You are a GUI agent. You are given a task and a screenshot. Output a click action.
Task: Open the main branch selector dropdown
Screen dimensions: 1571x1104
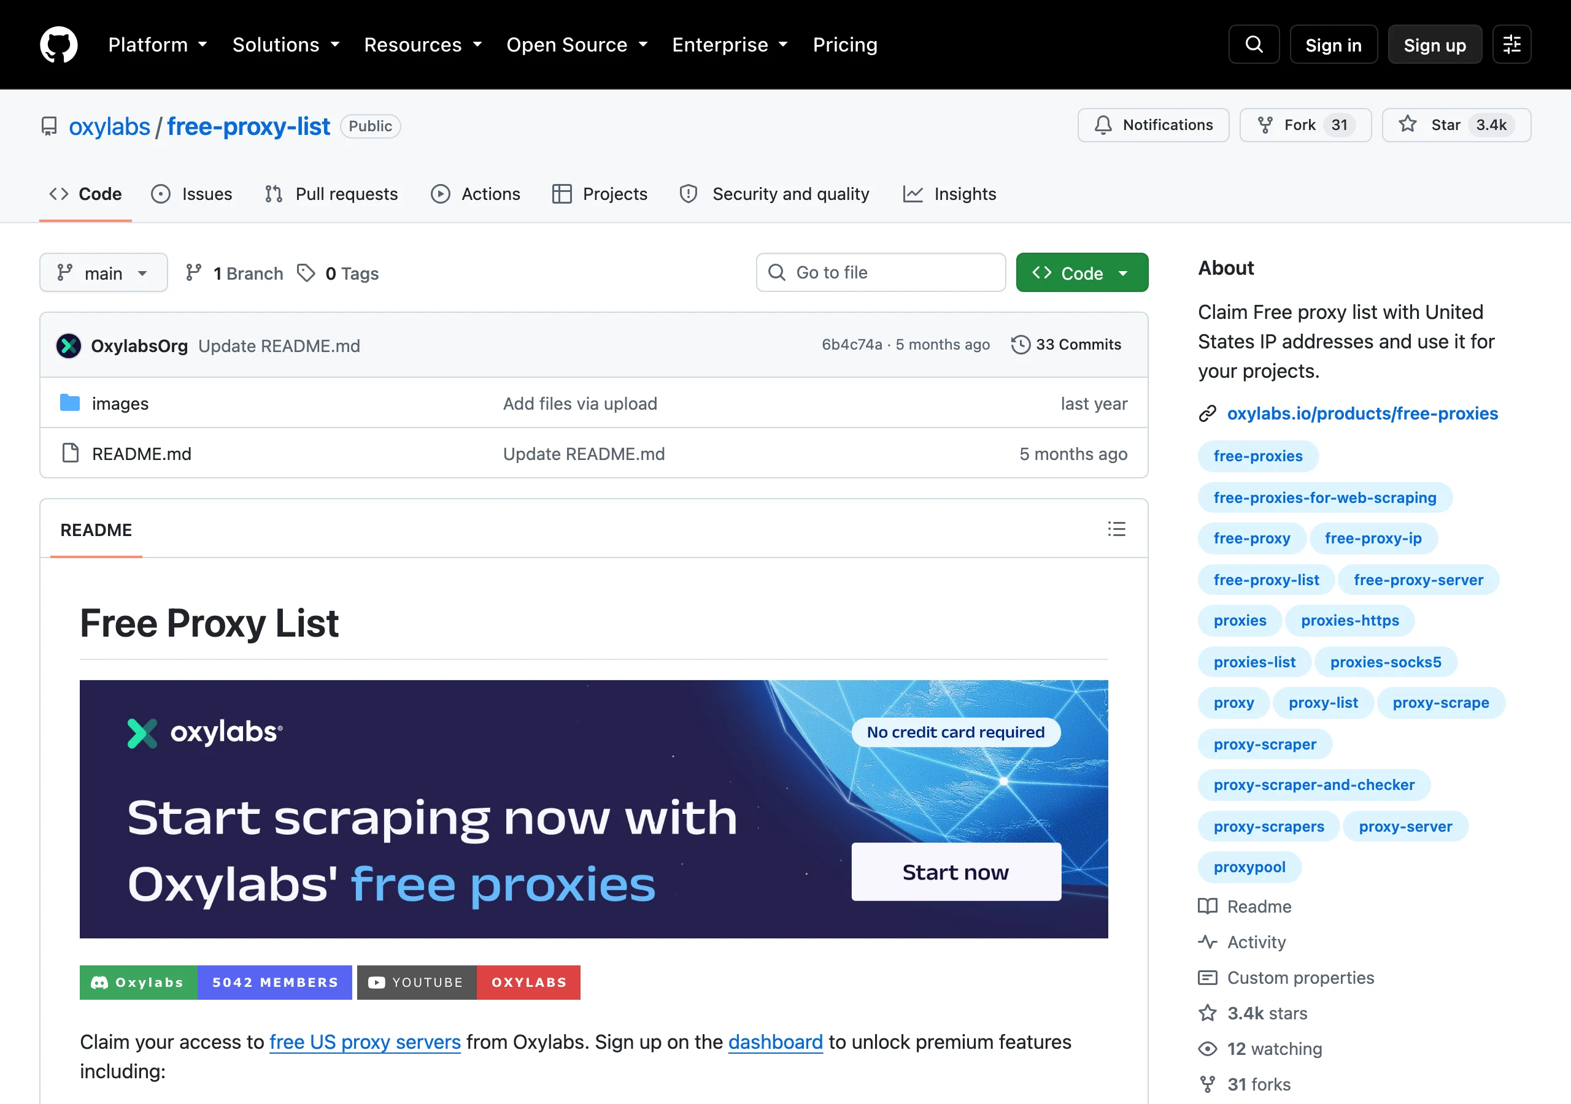click(x=103, y=273)
